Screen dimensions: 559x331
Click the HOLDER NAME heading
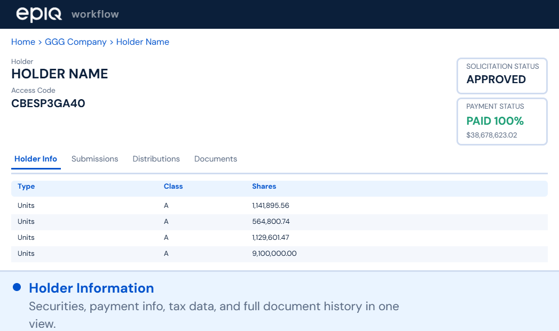60,74
